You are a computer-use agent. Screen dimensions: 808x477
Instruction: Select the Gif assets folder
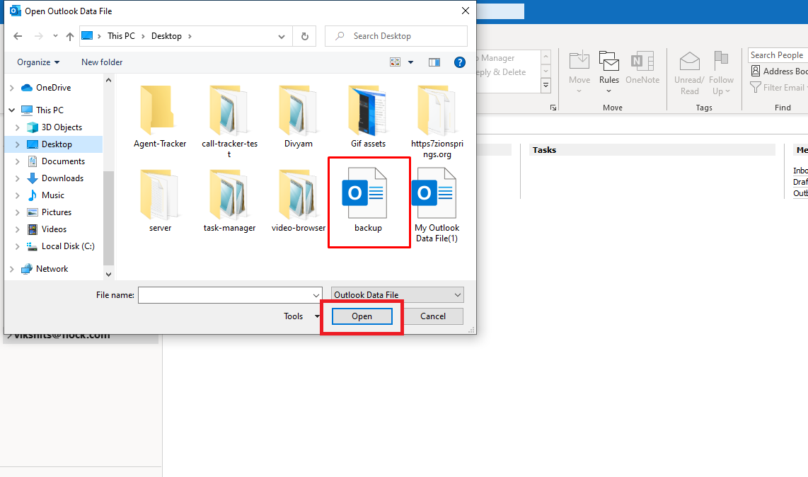(x=368, y=117)
